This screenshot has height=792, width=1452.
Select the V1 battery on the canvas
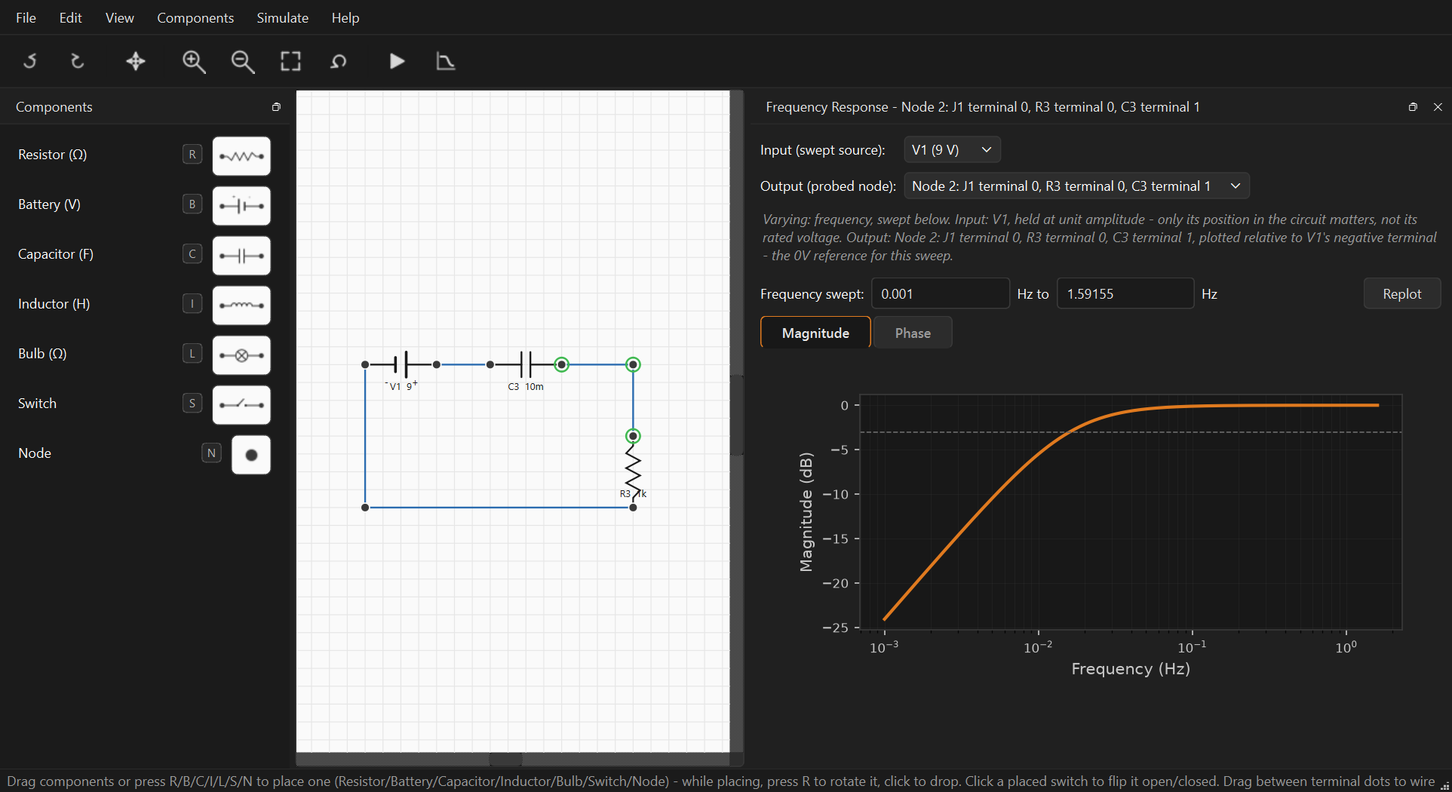coord(401,365)
